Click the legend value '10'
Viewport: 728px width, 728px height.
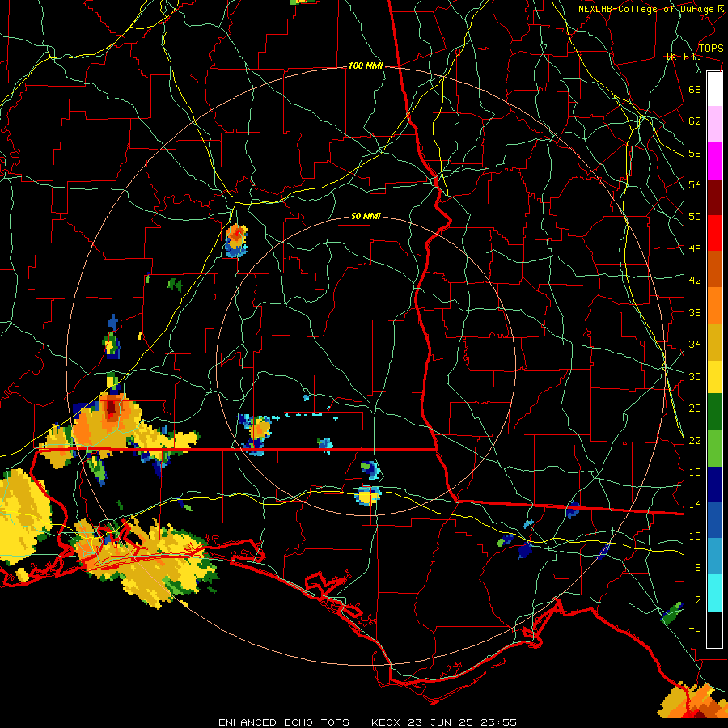coord(695,536)
